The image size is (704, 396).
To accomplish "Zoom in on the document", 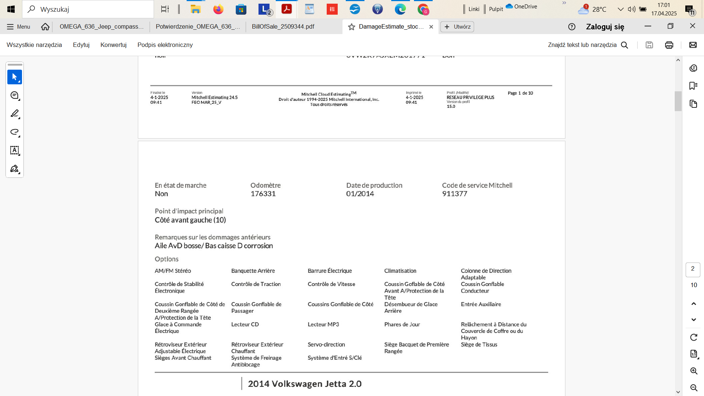I will point(693,371).
